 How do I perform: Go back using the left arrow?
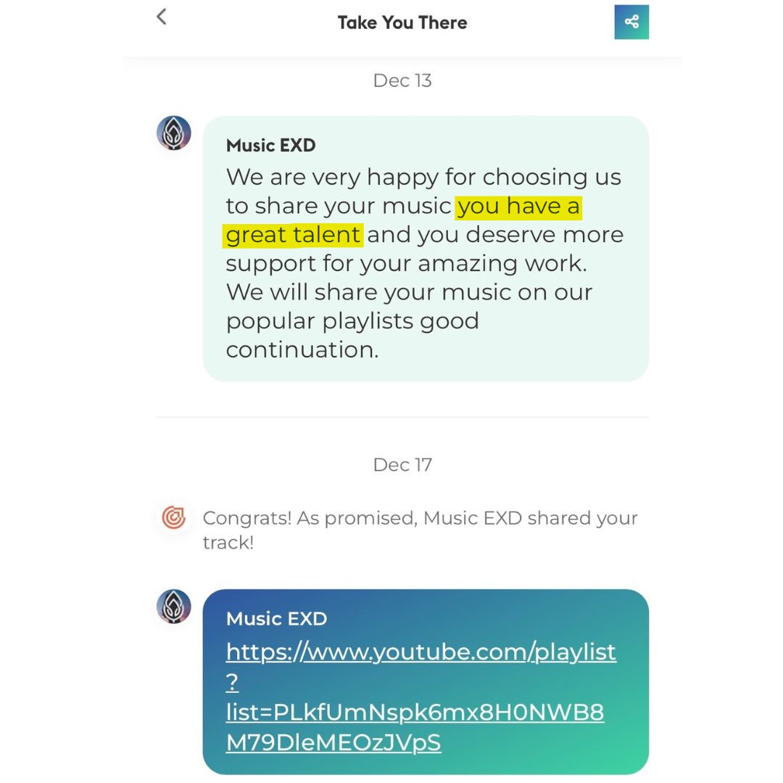[161, 17]
